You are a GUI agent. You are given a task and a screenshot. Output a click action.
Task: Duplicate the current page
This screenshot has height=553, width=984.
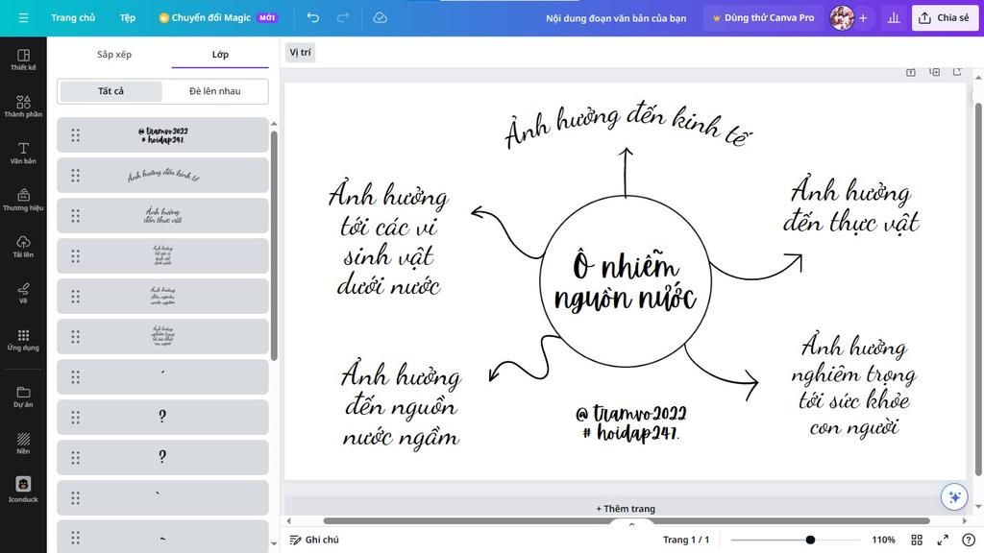(x=934, y=72)
